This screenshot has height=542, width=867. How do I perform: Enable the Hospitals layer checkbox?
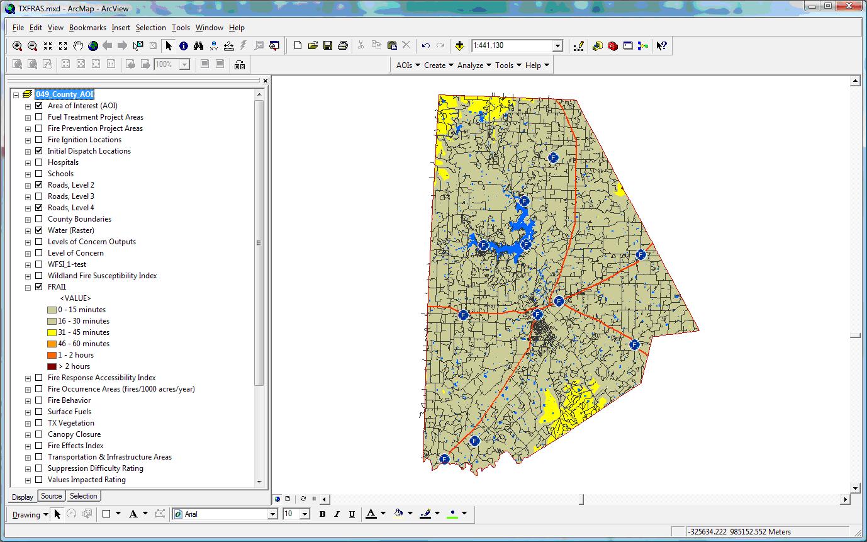(39, 162)
